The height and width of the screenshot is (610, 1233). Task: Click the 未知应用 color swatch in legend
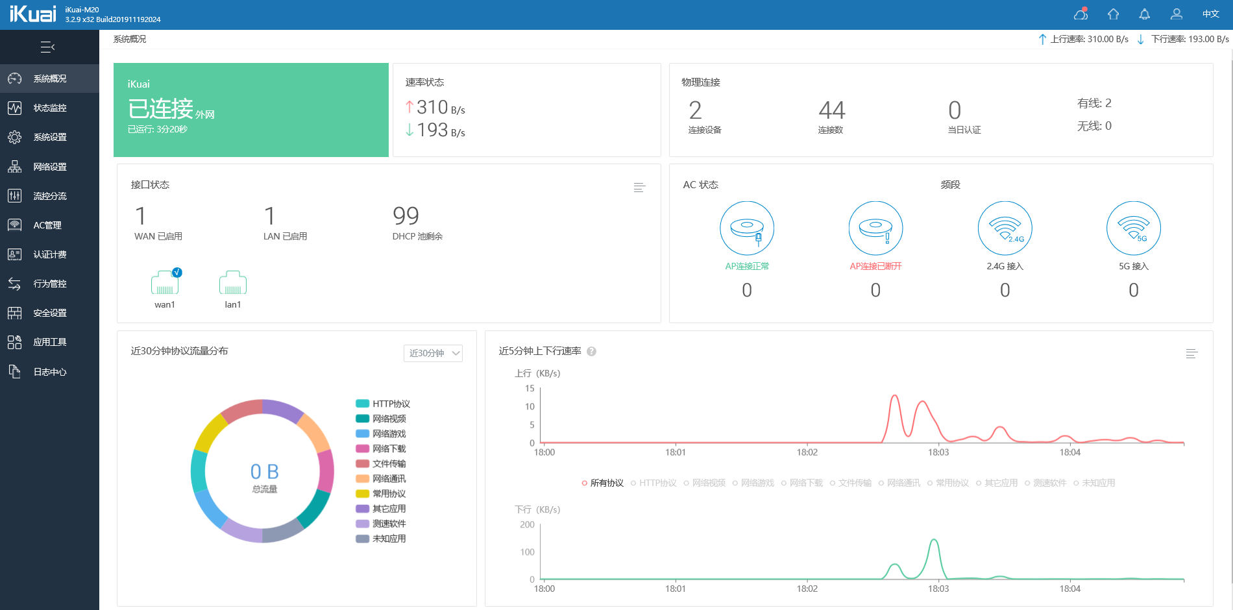(x=362, y=539)
